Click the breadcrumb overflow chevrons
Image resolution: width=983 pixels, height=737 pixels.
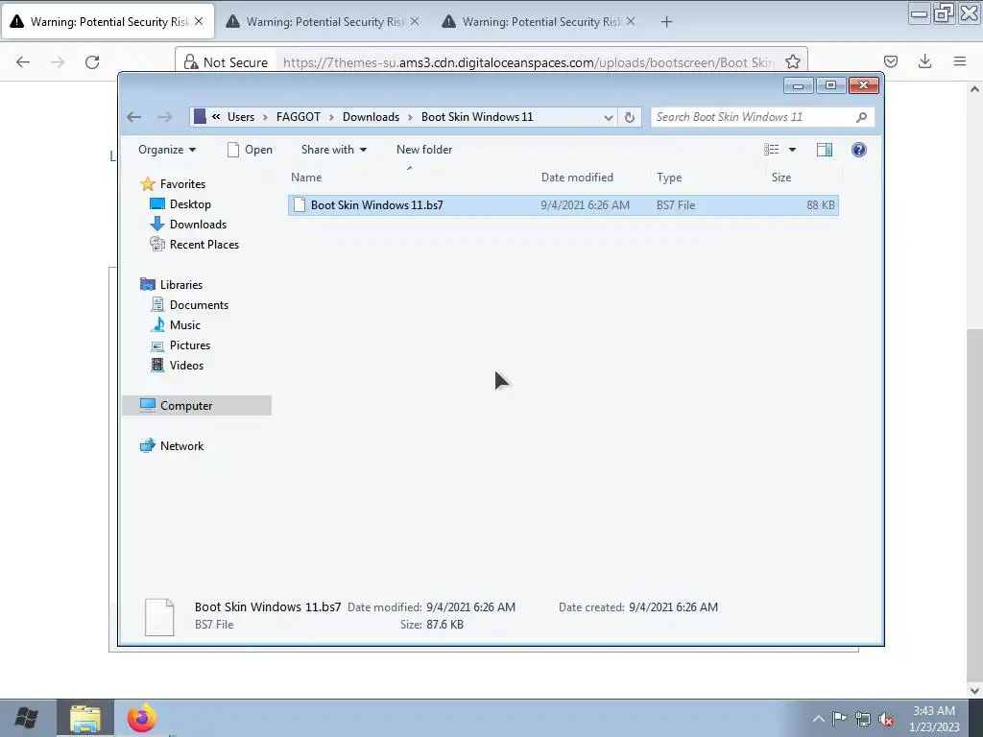click(216, 116)
